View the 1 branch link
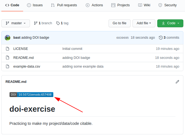This screenshot has height=136, width=185. click(43, 23)
